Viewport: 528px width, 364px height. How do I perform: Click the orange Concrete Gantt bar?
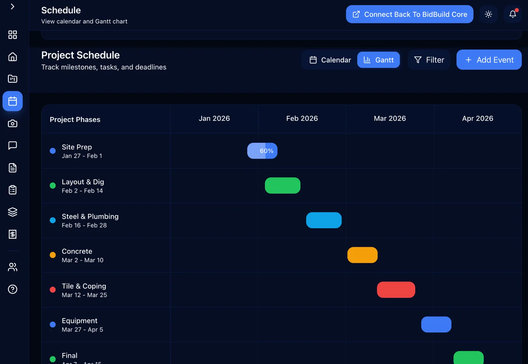[x=362, y=255]
